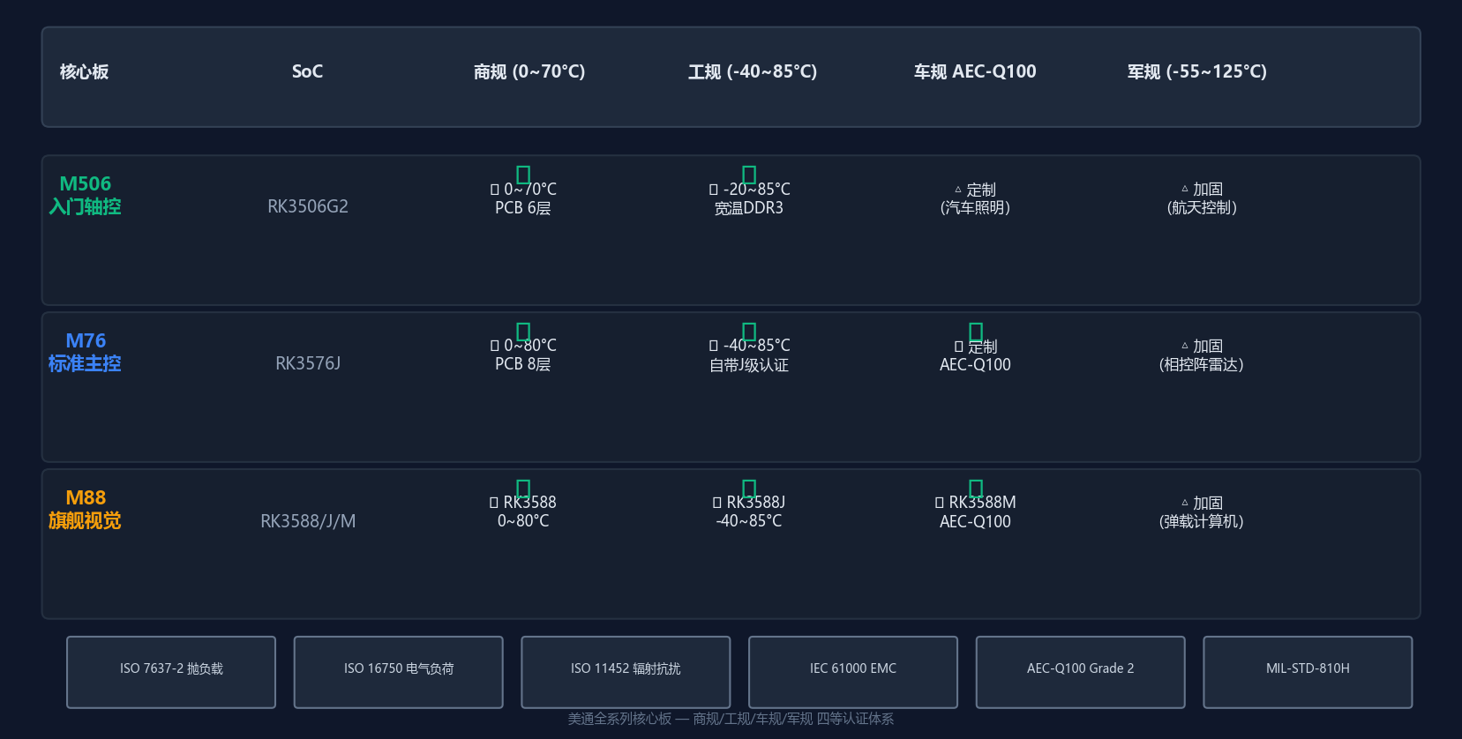
Task: Click the "PCB 8层" text
Action: 523,364
